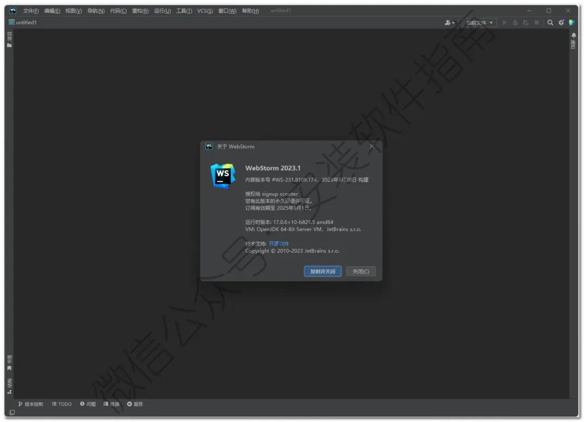Open the 窗口(W) menu
This screenshot has height=422, width=584.
pyautogui.click(x=227, y=11)
